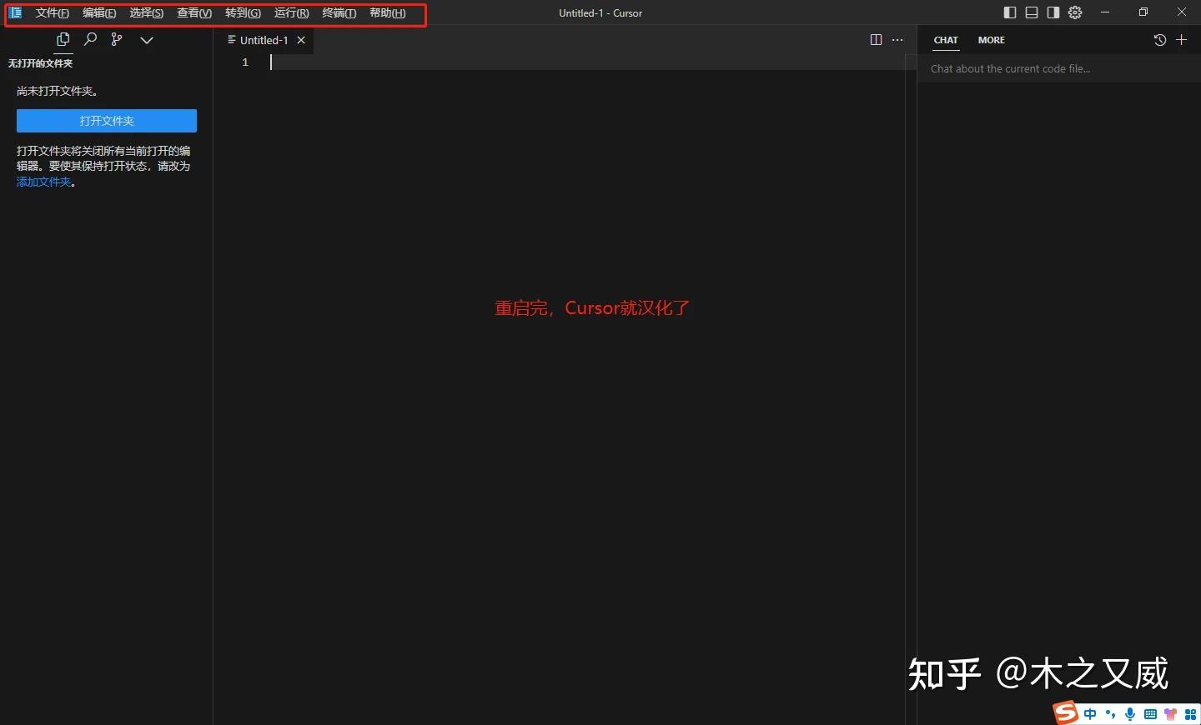Open the 运行(R) menu
The image size is (1201, 725).
pos(291,13)
